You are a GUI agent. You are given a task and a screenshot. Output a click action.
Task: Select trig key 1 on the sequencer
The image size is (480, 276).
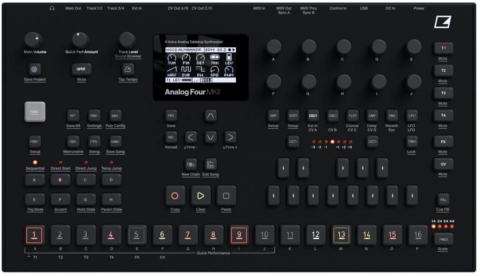coord(35,235)
